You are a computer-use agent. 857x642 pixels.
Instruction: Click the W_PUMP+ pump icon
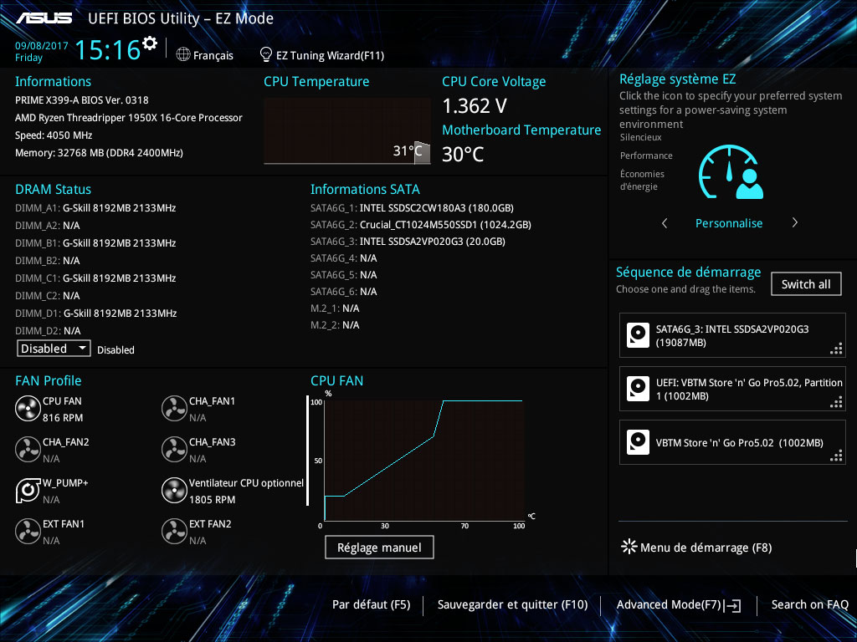[x=28, y=491]
